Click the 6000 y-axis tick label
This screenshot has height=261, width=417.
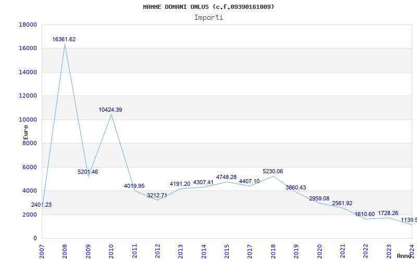pyautogui.click(x=30, y=167)
